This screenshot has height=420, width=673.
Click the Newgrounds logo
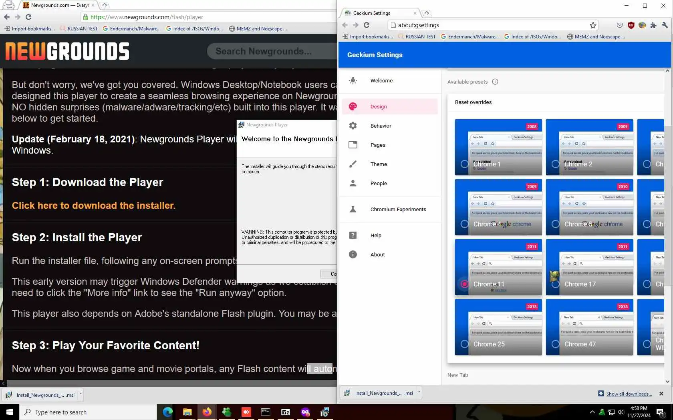(67, 51)
